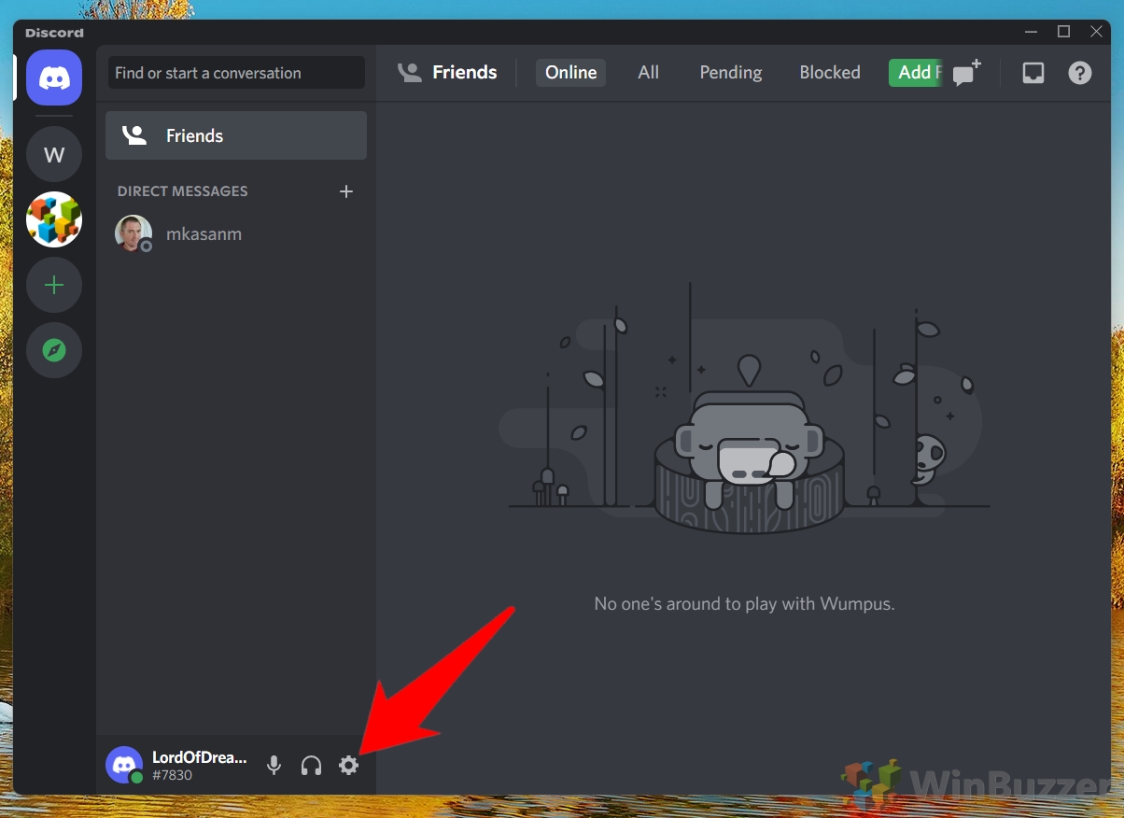Close the Discord window
The width and height of the screenshot is (1124, 818).
(x=1097, y=32)
